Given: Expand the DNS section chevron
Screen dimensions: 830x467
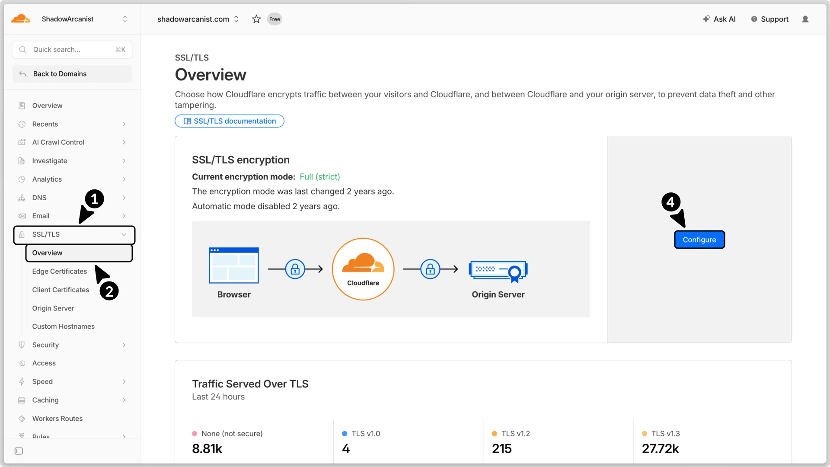Looking at the screenshot, I should coord(124,198).
